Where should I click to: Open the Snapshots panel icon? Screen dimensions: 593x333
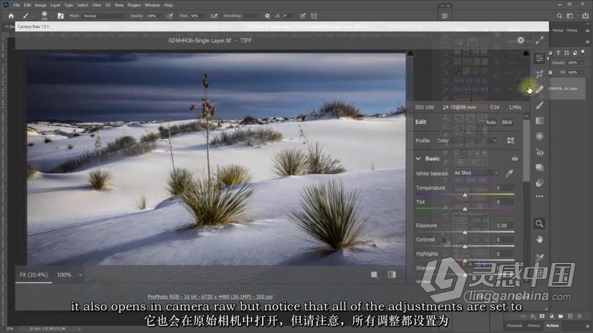[540, 168]
